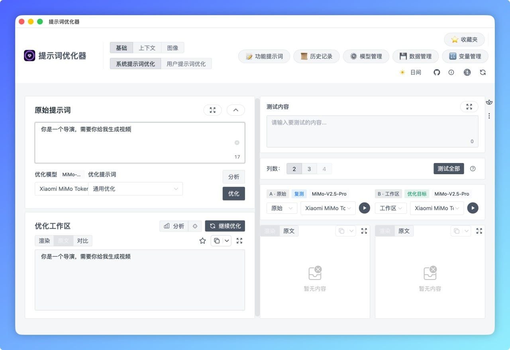Viewport: 510px width, 350px height.
Task: Run test for column A 原始
Action: pyautogui.click(x=364, y=208)
